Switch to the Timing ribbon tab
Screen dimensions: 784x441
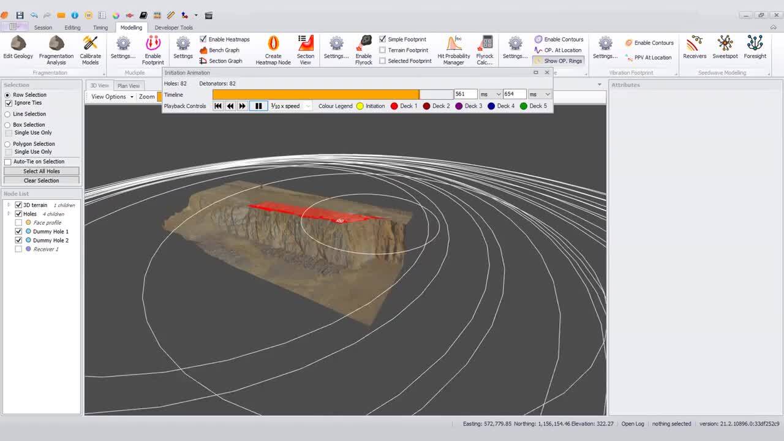click(100, 28)
